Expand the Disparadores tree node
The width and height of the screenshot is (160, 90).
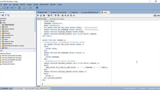(0, 44)
